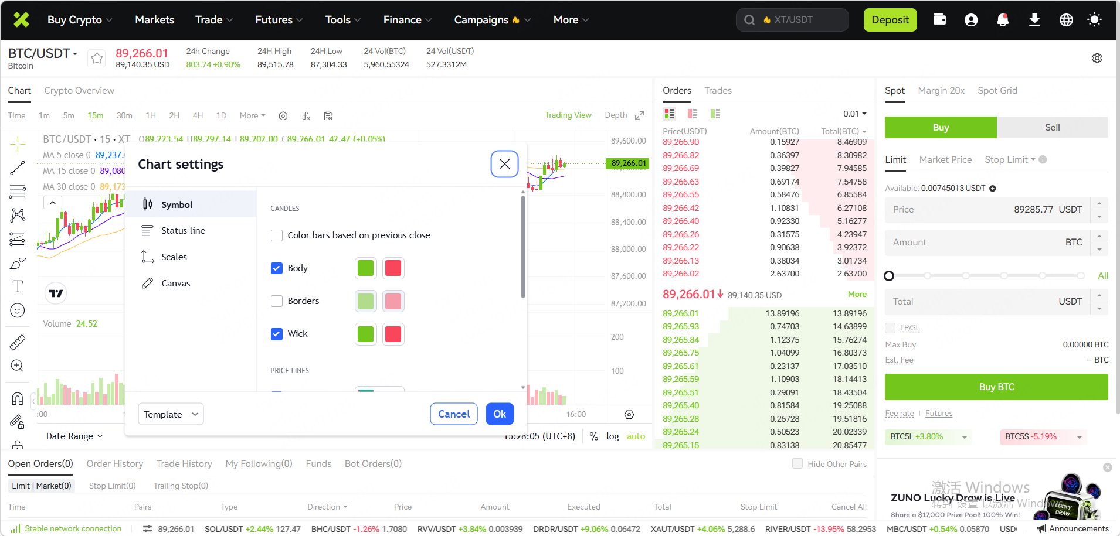Uncheck the Wick checkbox

click(x=277, y=334)
